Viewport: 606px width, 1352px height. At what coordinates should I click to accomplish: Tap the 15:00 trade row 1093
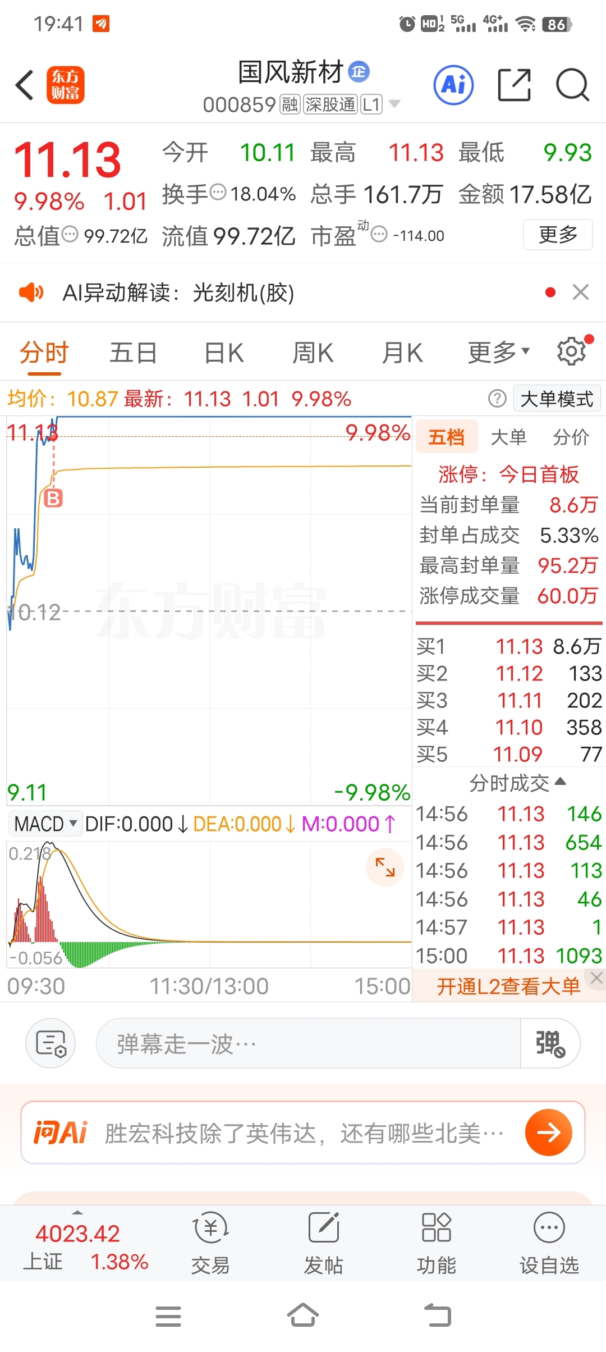tap(509, 956)
